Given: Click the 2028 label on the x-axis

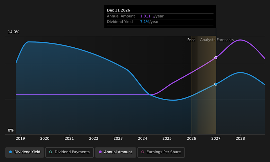Looking at the screenshot, I should [240, 138].
